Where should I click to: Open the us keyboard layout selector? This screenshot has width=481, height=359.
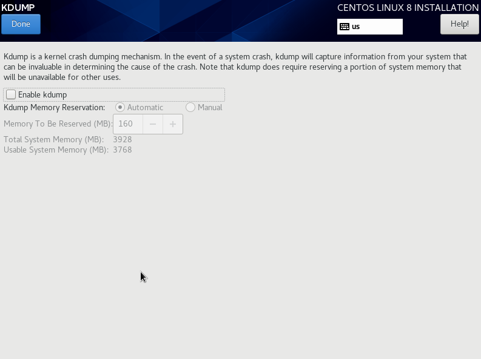coord(370,27)
